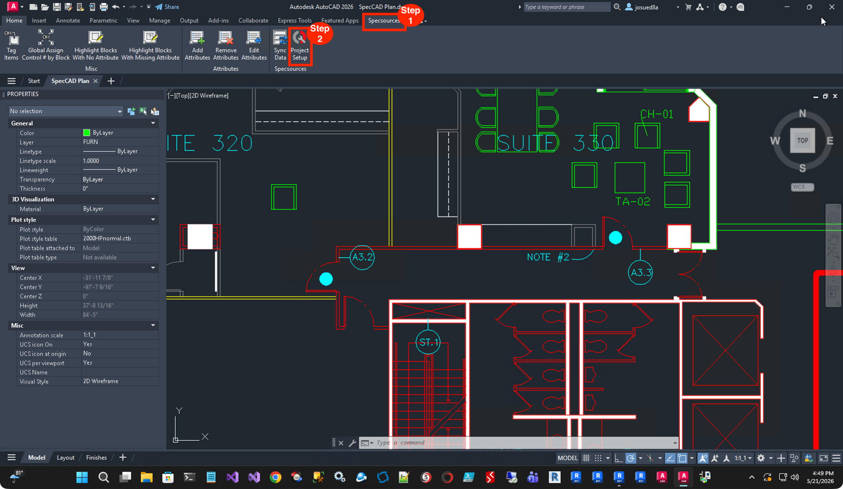Open the No selection dropdown
Screen dimensions: 843x489
[66, 111]
